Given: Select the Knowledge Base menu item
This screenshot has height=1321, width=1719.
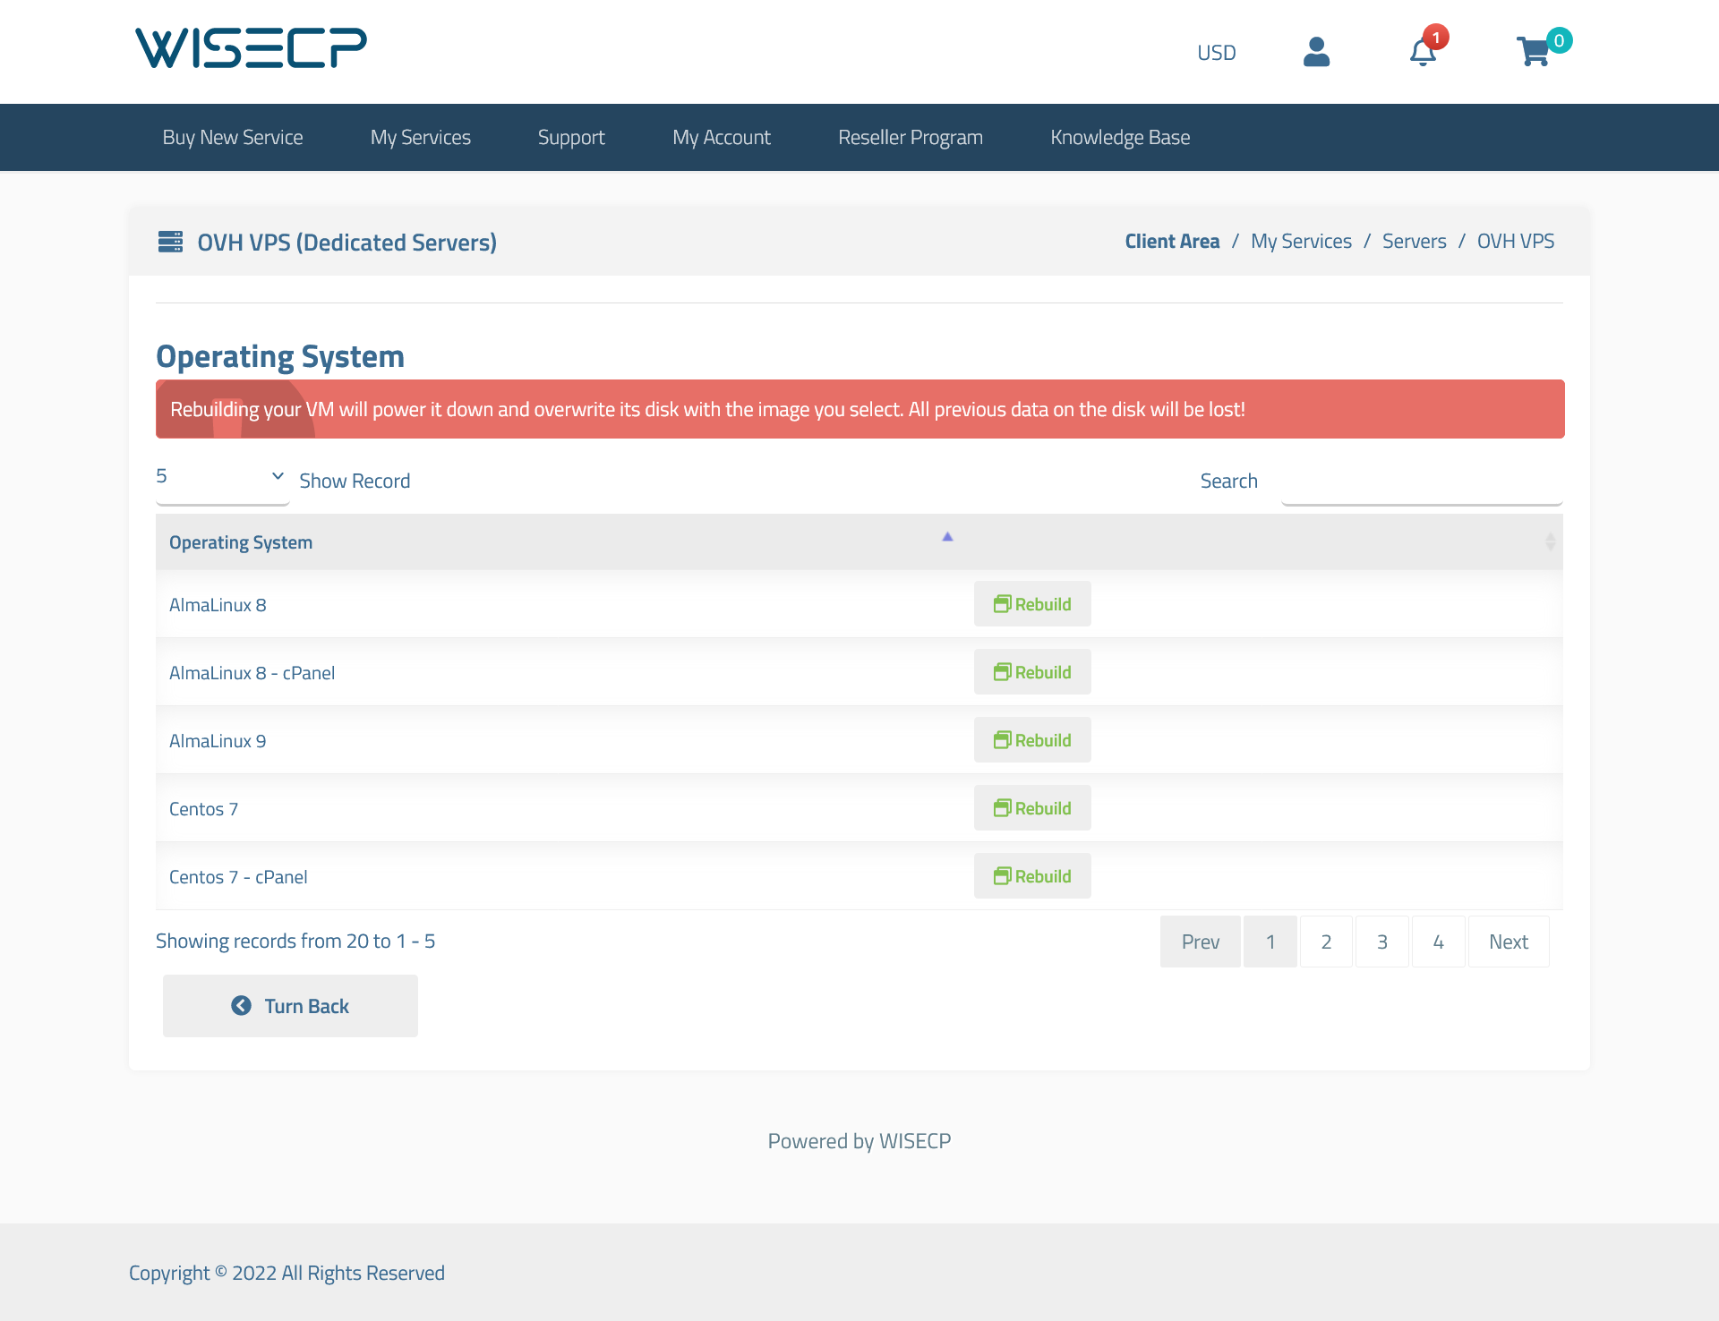Looking at the screenshot, I should [x=1121, y=136].
